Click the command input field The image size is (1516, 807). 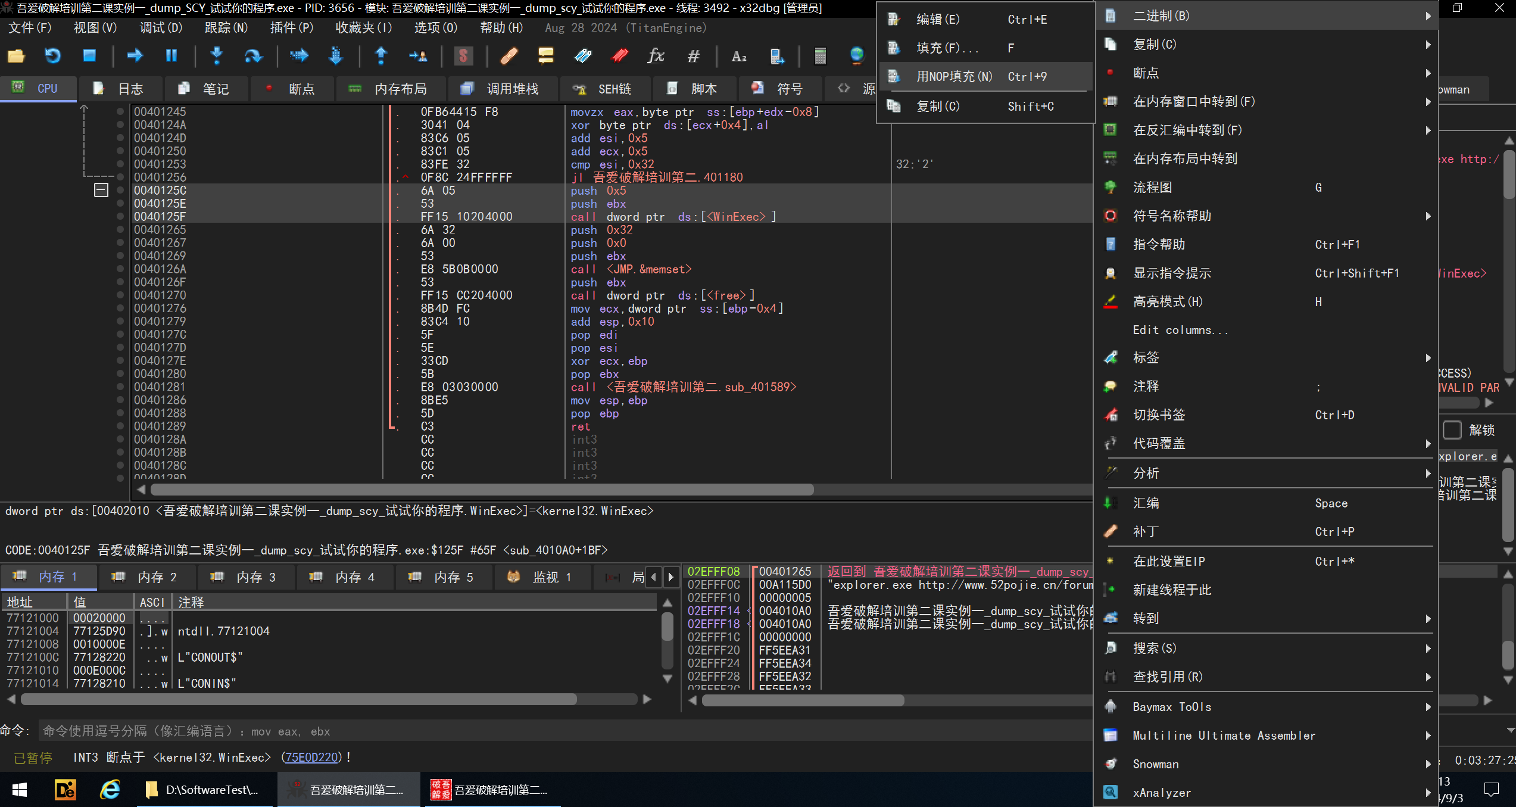566,731
